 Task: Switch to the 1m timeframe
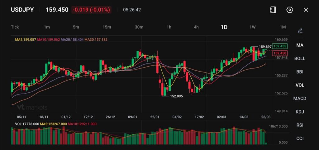pyautogui.click(x=47, y=27)
